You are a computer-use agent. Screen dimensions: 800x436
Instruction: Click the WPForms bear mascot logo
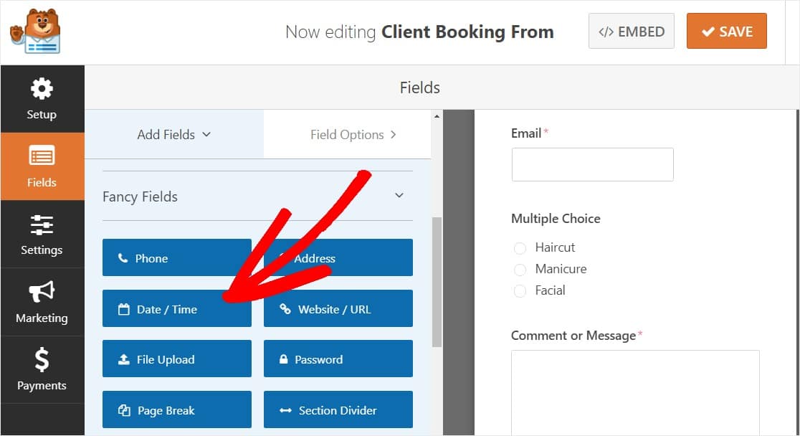coord(36,32)
